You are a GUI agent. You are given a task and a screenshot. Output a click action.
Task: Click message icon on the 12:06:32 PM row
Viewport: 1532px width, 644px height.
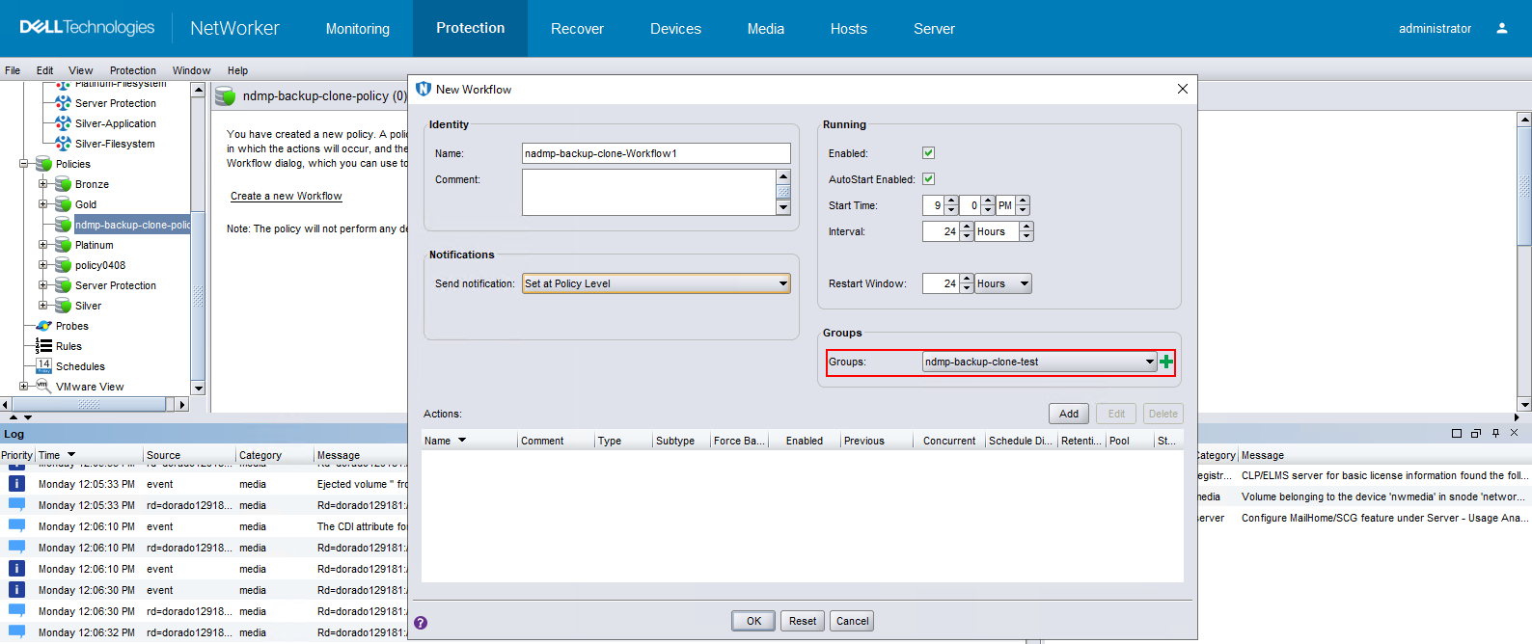click(x=16, y=631)
